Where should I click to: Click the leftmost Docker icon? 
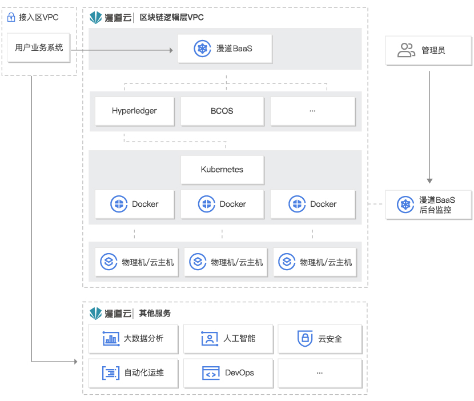(119, 204)
